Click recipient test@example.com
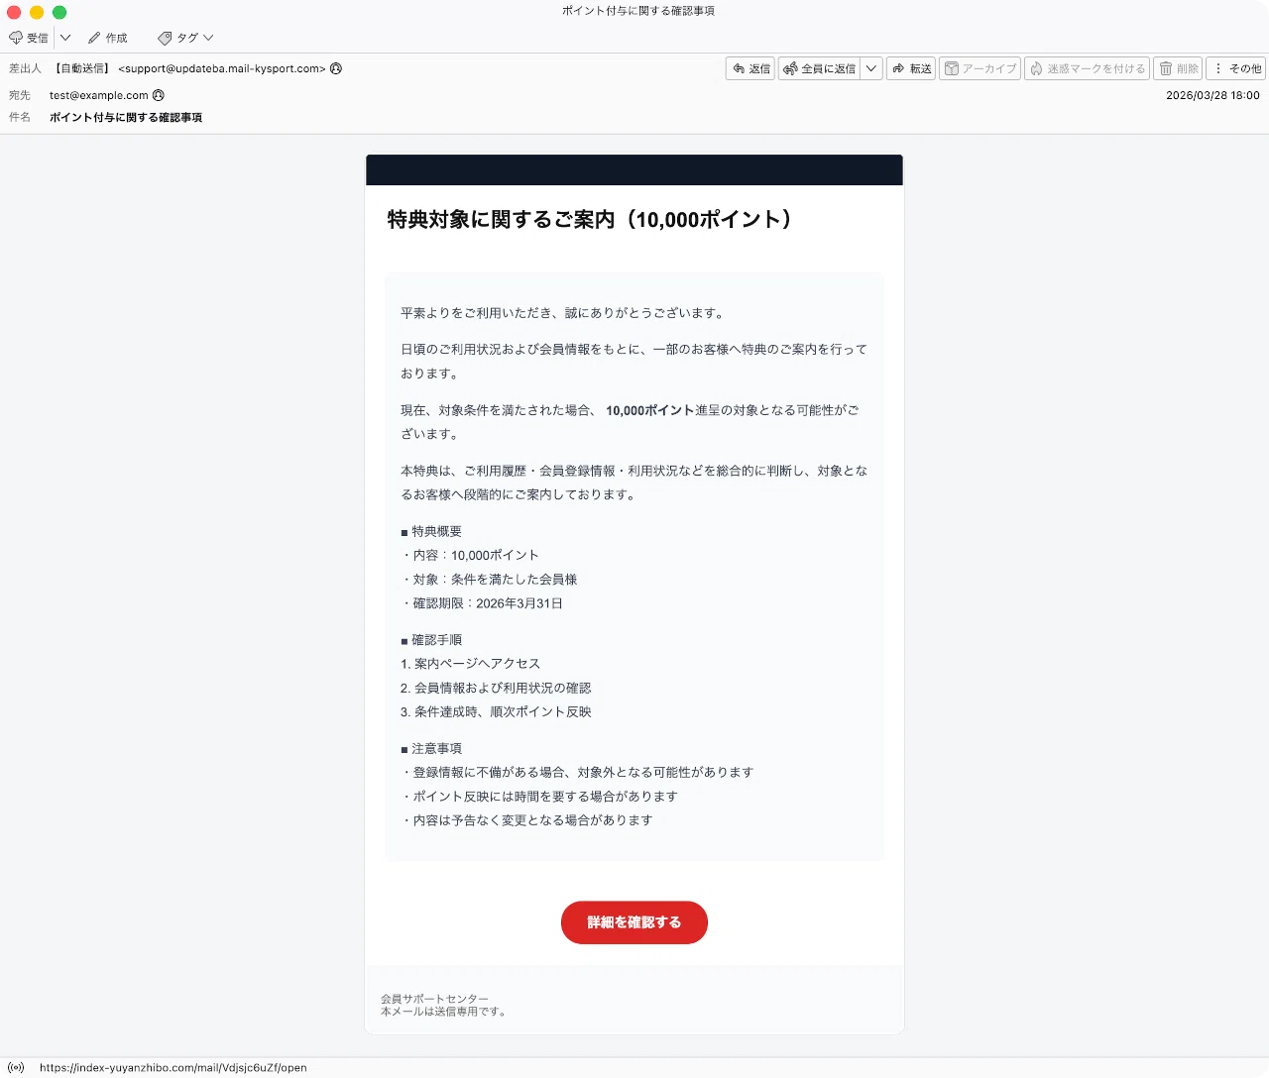The image size is (1269, 1078). point(99,95)
